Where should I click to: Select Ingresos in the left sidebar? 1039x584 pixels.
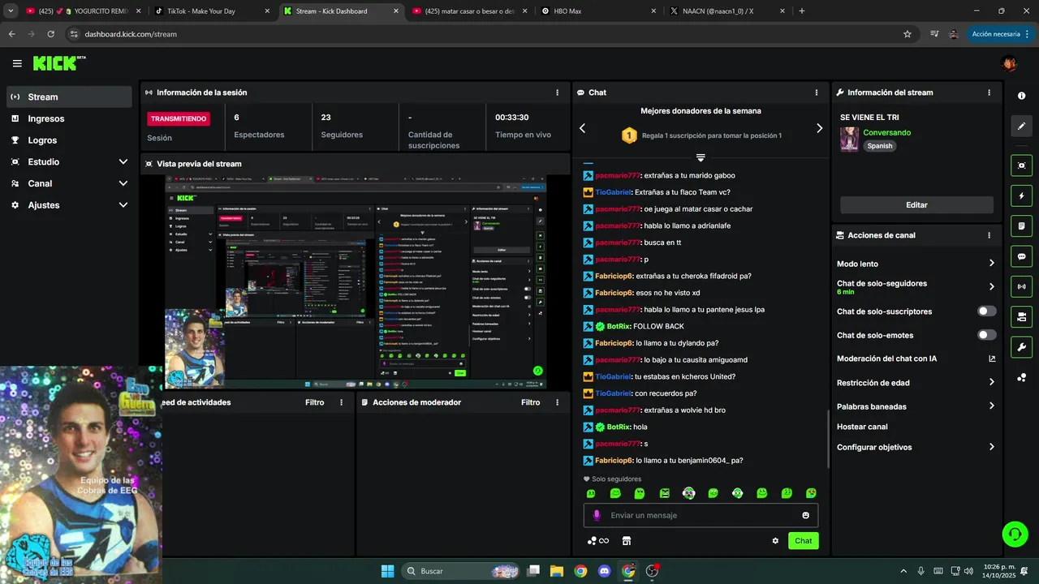(x=70, y=118)
